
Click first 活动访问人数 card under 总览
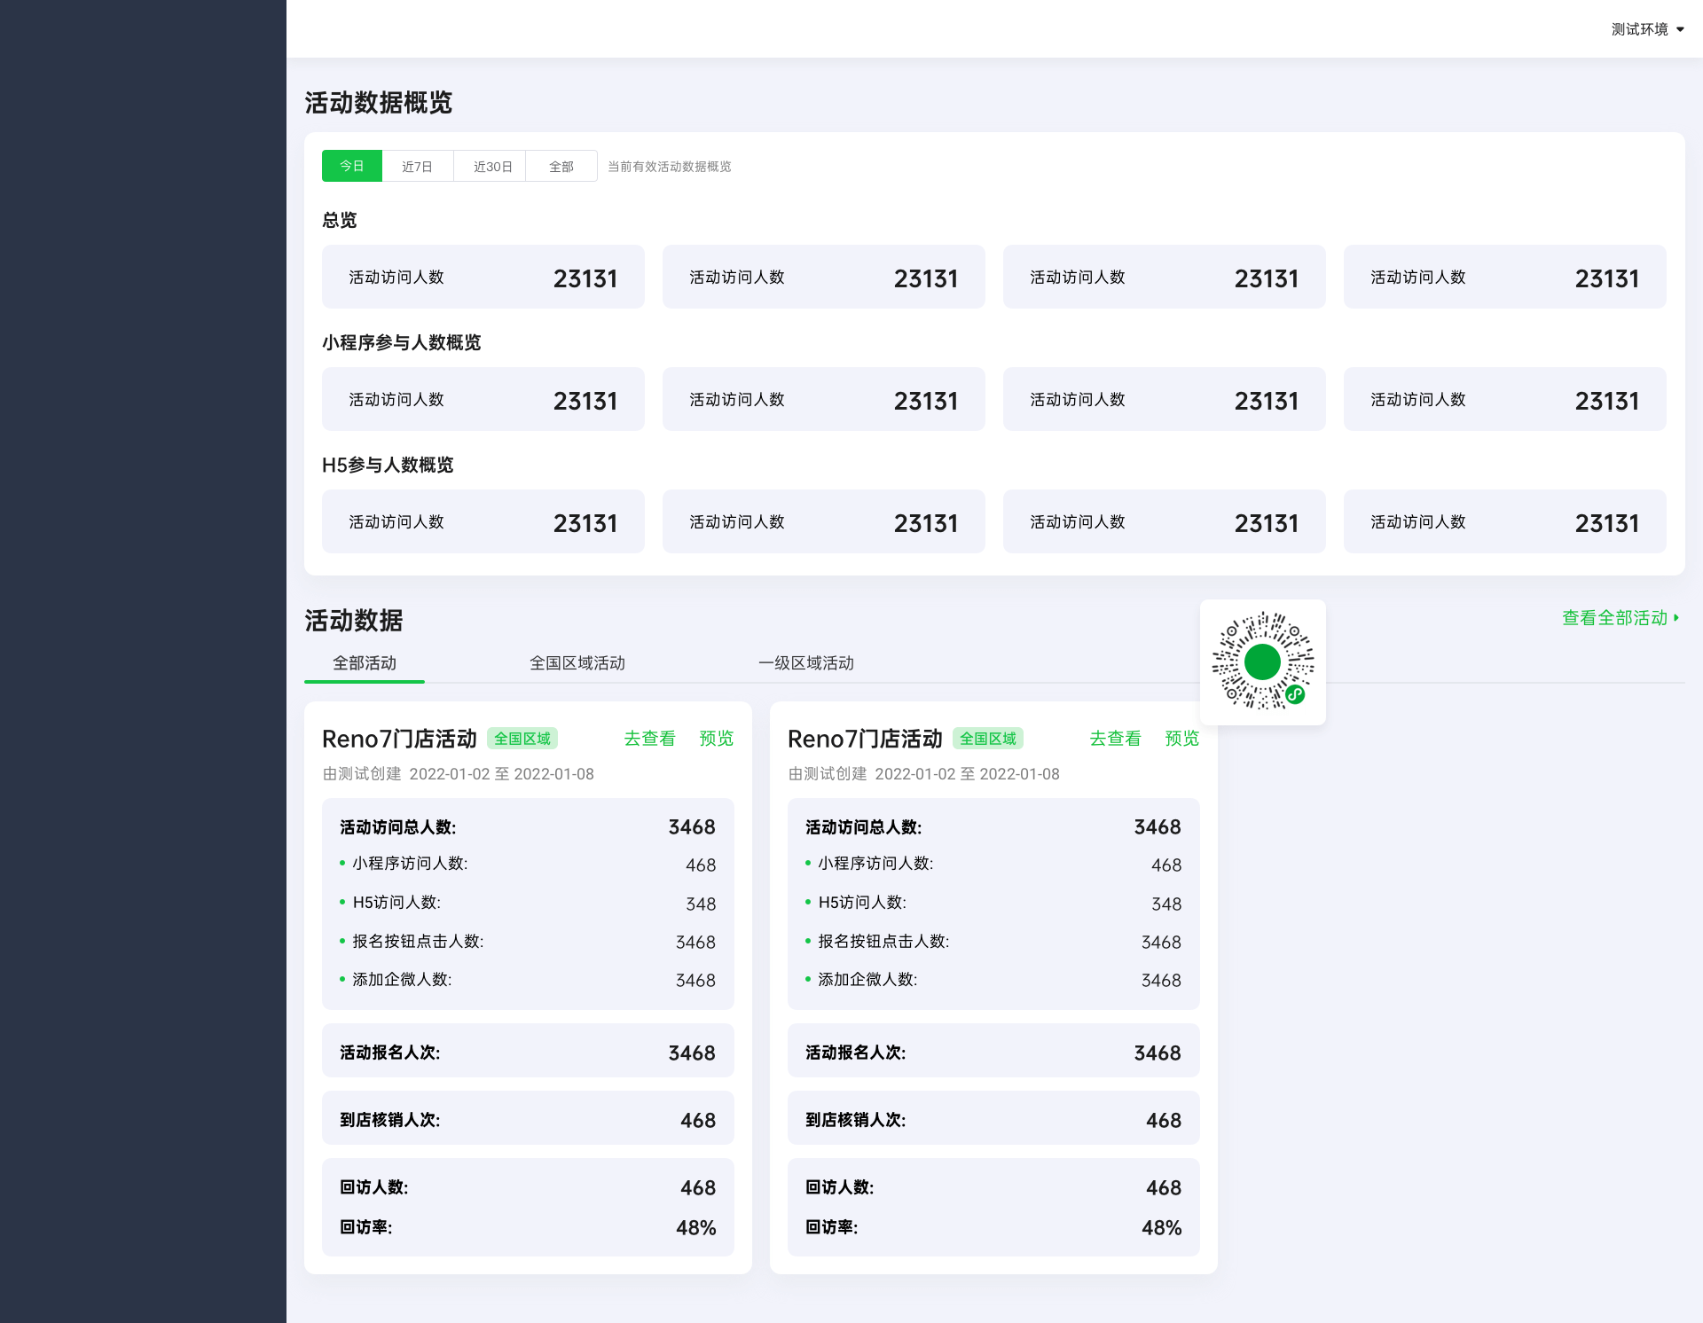click(x=483, y=278)
